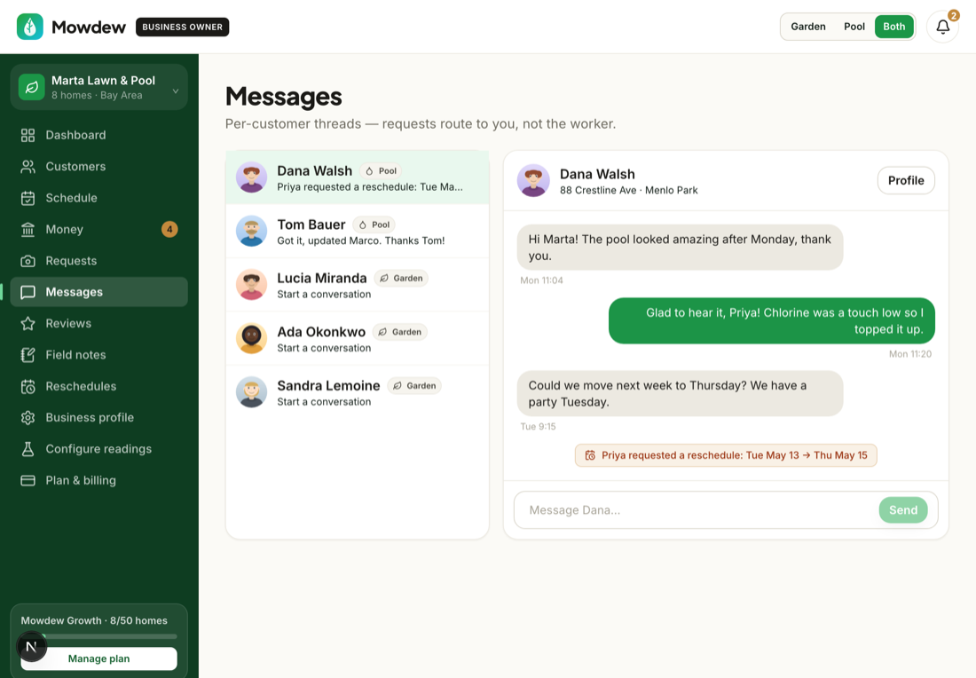Click the 'Could we move next week' message
The height and width of the screenshot is (678, 976).
pos(680,393)
